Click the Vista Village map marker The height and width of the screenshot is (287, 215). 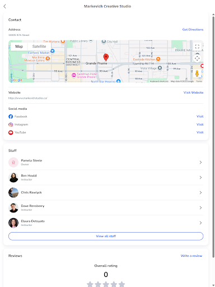point(160,68)
